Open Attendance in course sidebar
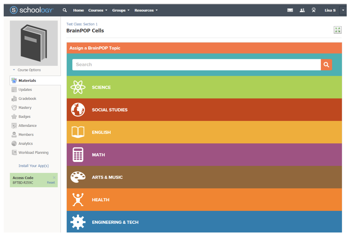This screenshot has width=352, height=242. (28, 125)
